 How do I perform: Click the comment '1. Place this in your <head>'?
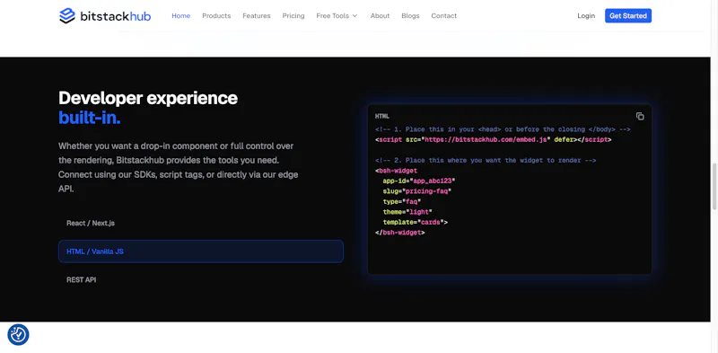pyautogui.click(x=503, y=129)
